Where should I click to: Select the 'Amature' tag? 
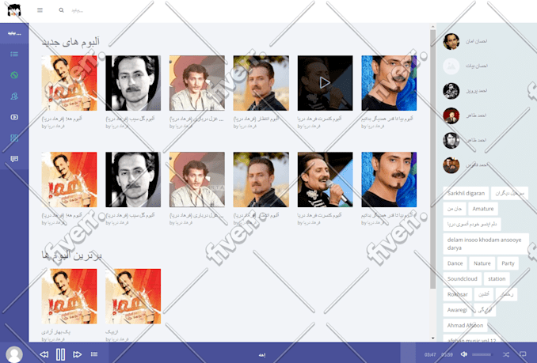tap(483, 209)
